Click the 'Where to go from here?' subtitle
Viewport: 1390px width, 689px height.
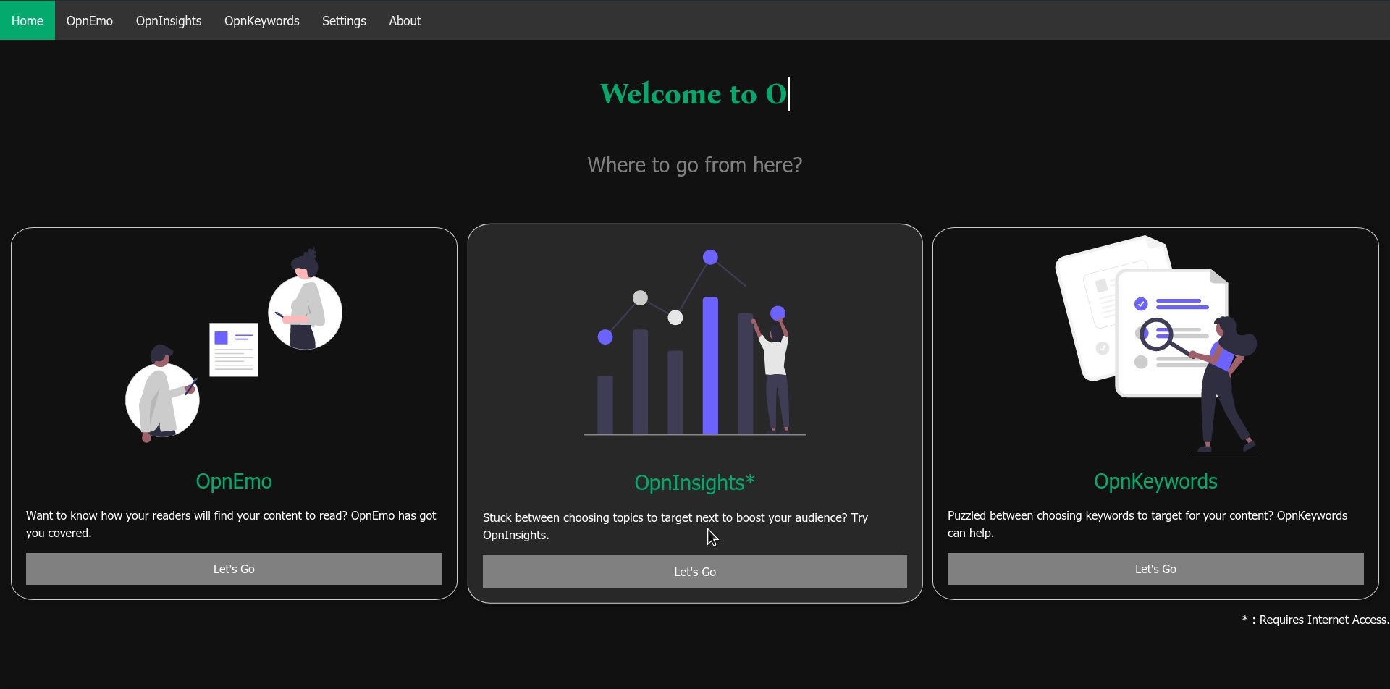pos(695,165)
